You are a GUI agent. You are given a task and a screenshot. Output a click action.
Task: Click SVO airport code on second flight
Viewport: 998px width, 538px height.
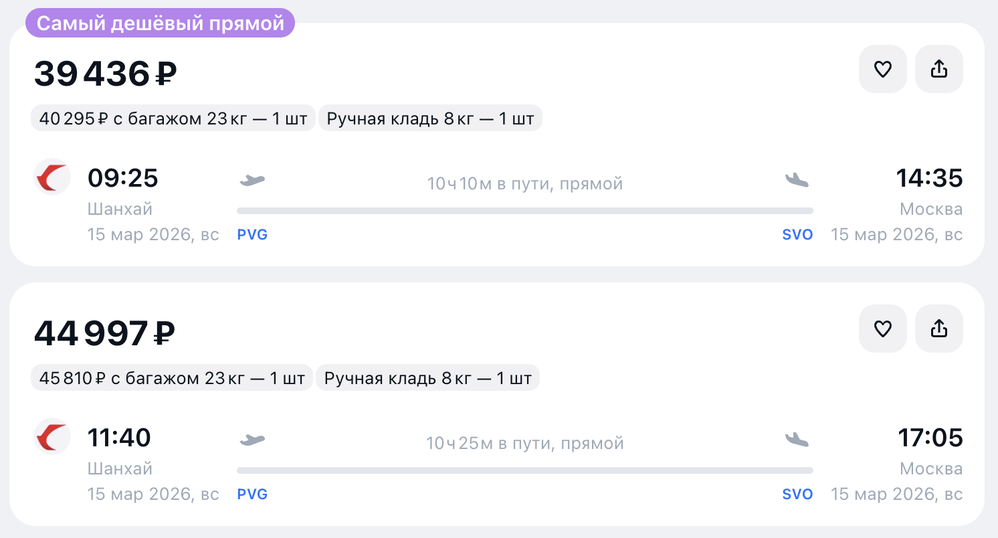click(797, 495)
